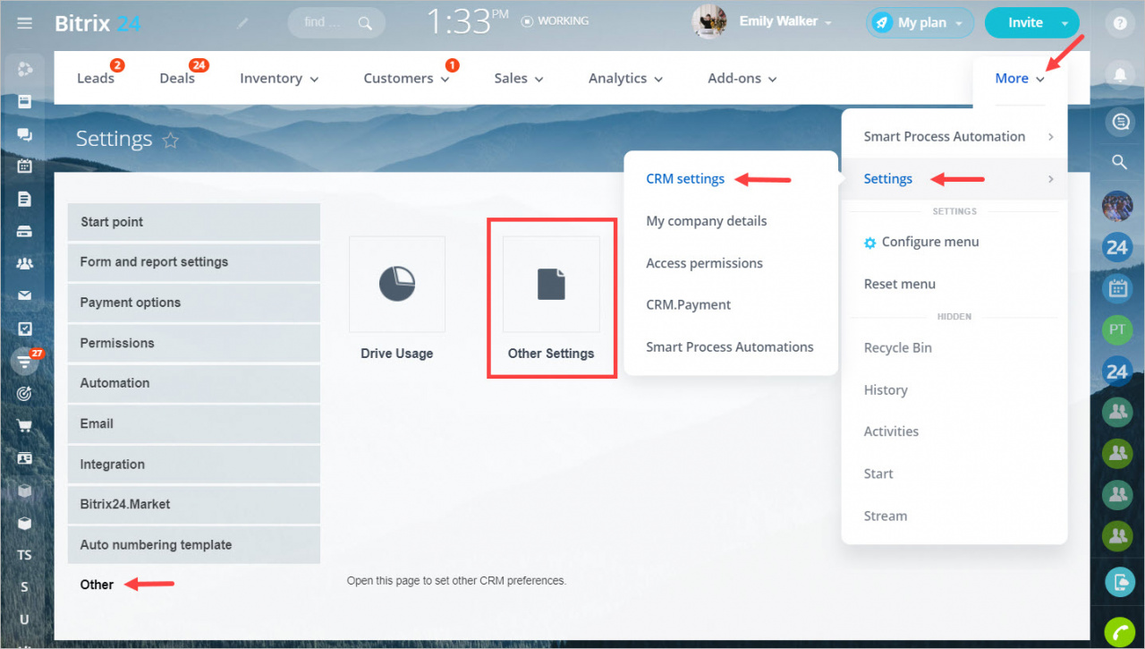The height and width of the screenshot is (649, 1145).
Task: Click the PT user avatar in right panel
Action: point(1117,329)
